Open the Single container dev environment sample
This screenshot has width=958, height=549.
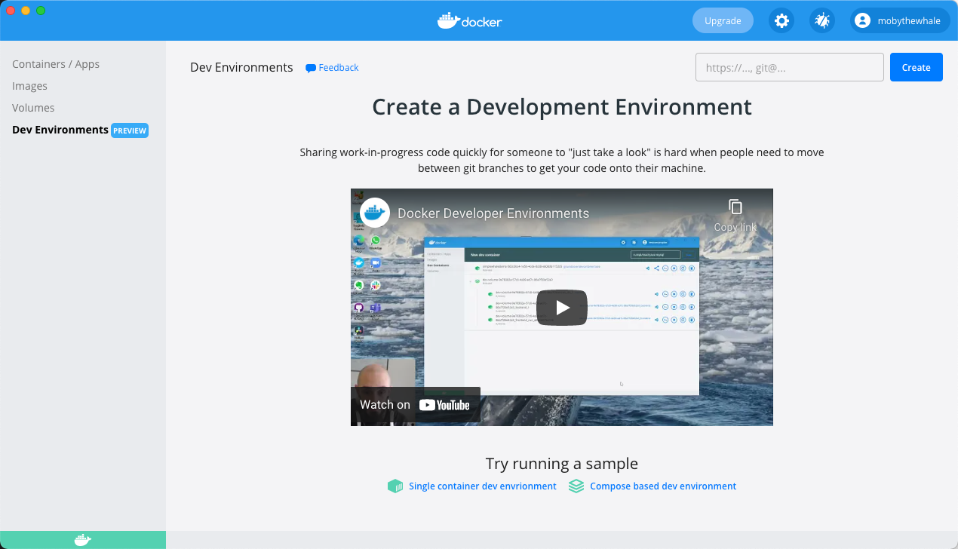(x=483, y=486)
